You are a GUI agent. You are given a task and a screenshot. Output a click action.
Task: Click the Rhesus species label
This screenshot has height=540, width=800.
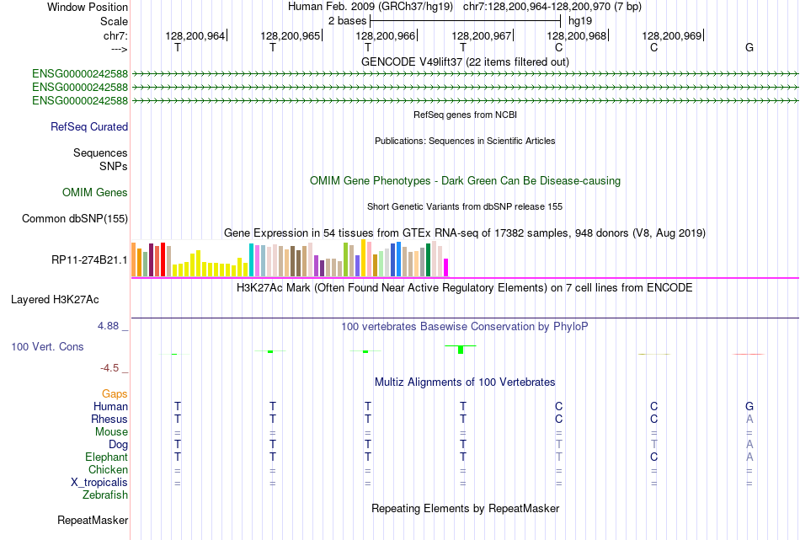[109, 419]
